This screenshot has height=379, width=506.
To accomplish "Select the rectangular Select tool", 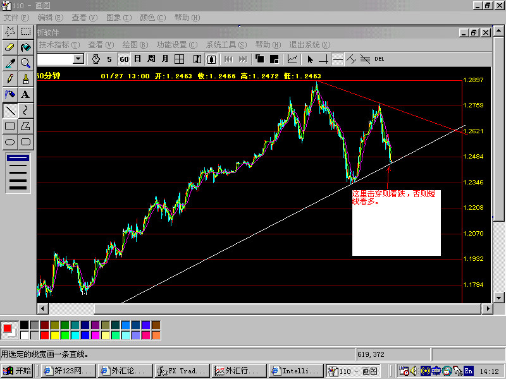I will point(26,31).
